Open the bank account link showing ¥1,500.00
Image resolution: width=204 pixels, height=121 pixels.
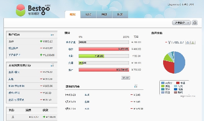click(14, 55)
